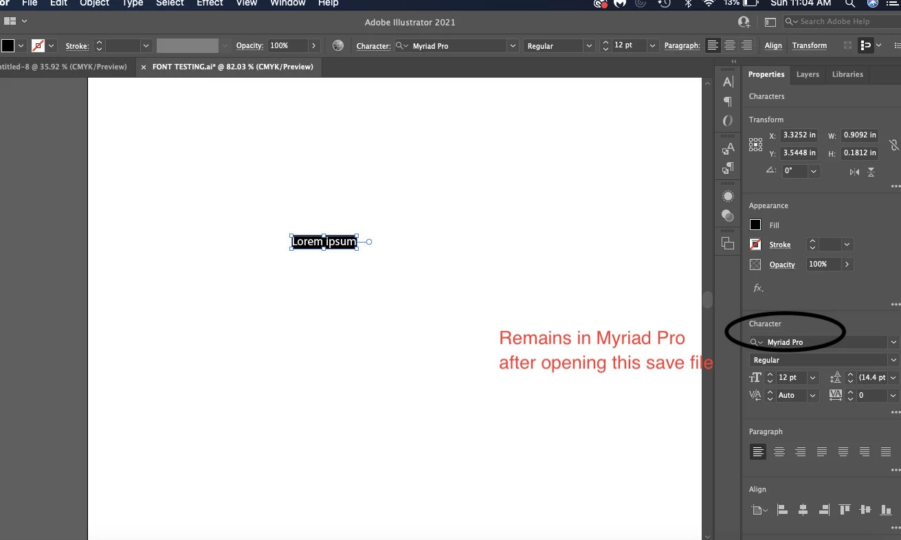Open the Align To options dropdown
Viewport: 901px width, 540px height.
pos(759,510)
